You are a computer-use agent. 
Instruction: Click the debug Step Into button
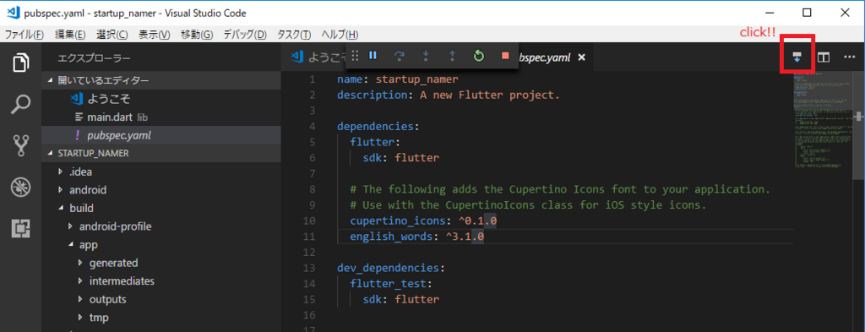pyautogui.click(x=426, y=56)
